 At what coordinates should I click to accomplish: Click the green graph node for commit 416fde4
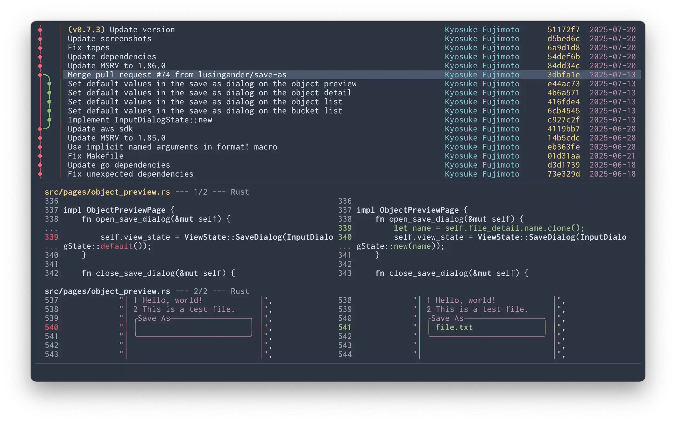(49, 102)
